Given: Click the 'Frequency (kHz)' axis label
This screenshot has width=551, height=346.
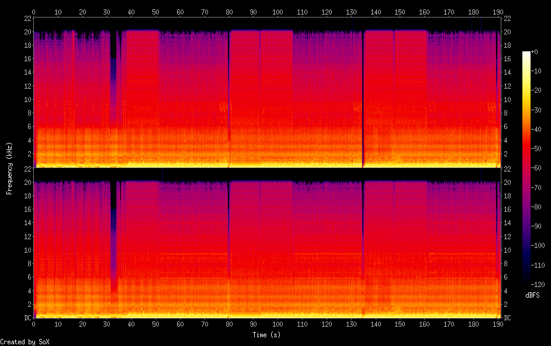Looking at the screenshot, I should 9,168.
